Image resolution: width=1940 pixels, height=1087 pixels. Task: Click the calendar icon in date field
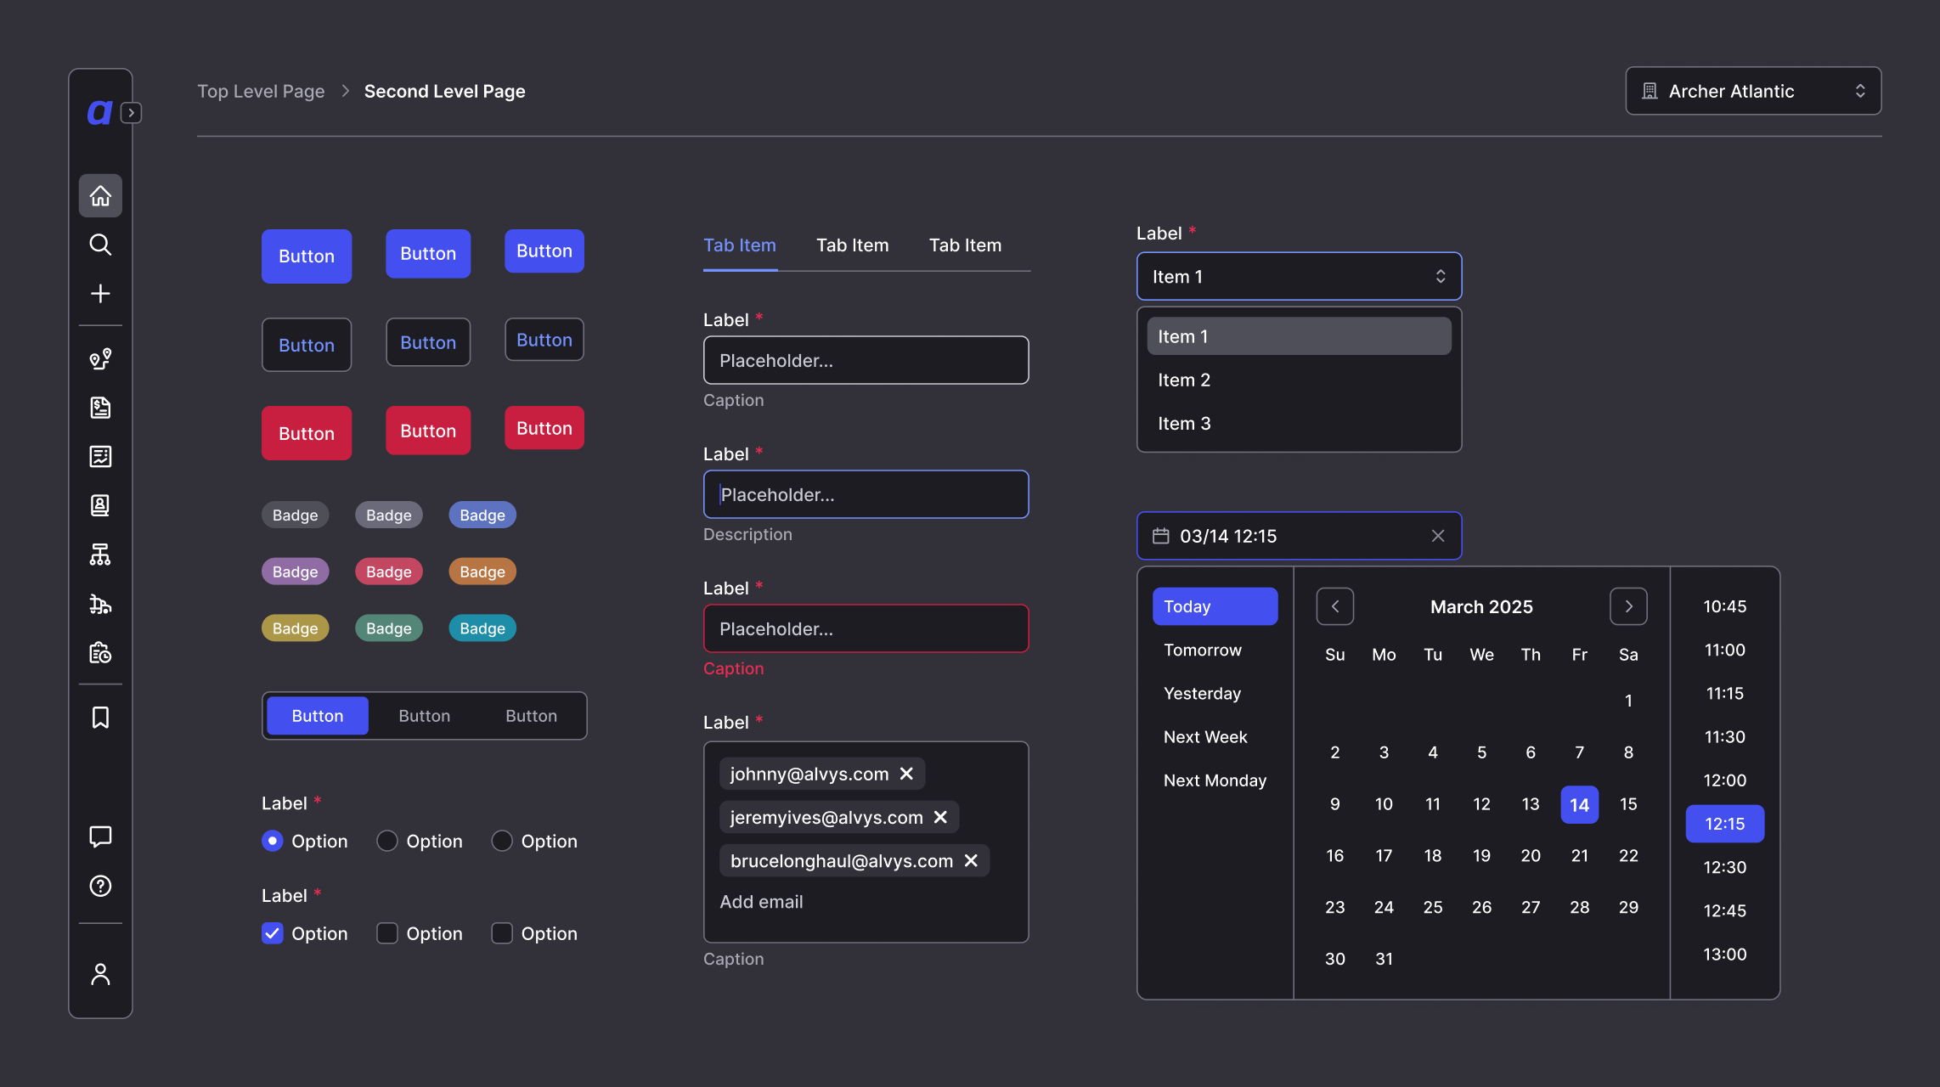point(1160,536)
